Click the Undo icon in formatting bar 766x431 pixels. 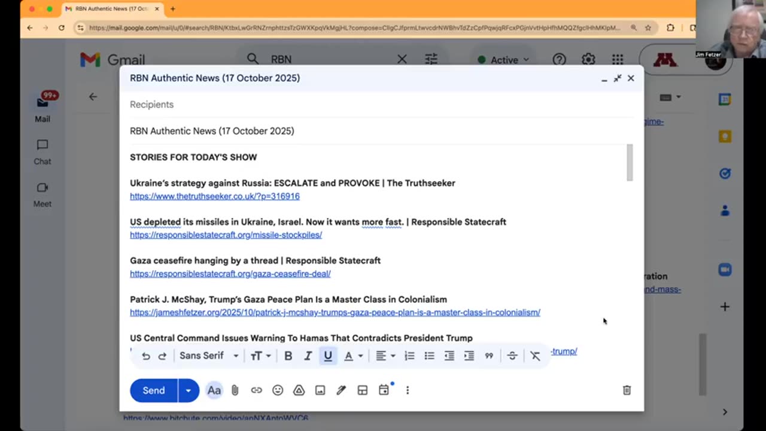coord(145,356)
